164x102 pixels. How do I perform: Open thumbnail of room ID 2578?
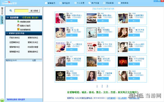(92, 32)
